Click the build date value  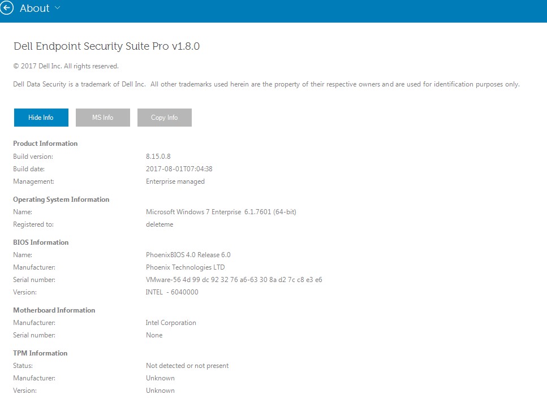pyautogui.click(x=179, y=169)
